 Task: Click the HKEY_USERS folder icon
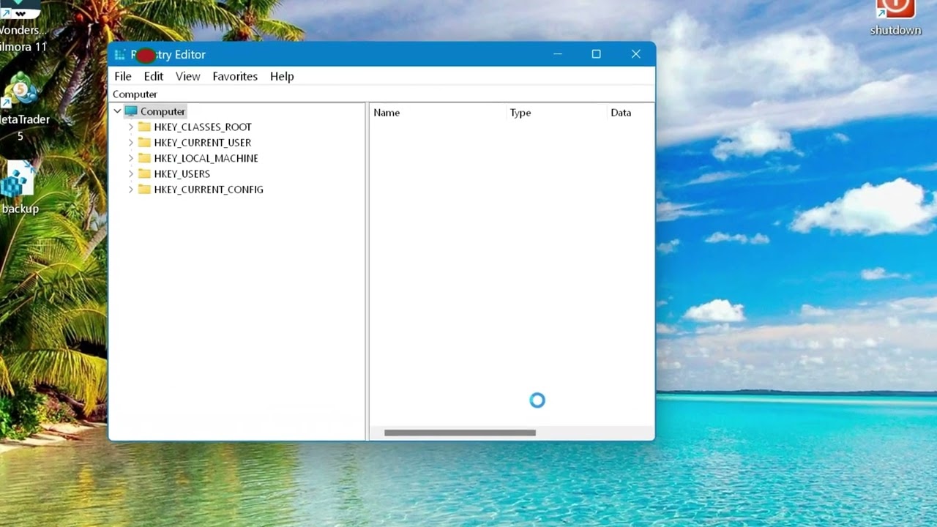pyautogui.click(x=144, y=173)
